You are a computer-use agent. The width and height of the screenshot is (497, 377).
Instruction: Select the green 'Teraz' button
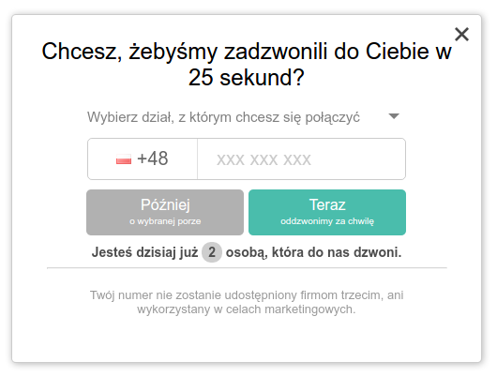(x=327, y=212)
